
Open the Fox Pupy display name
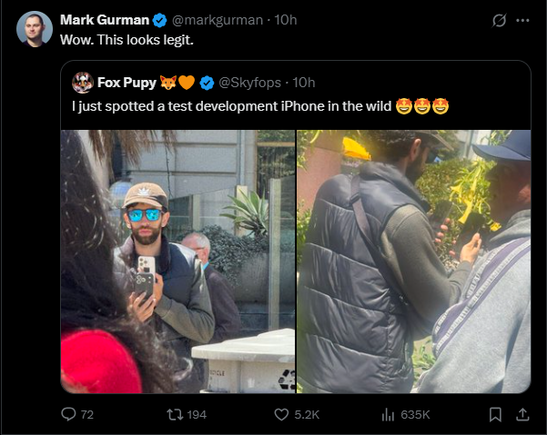tap(127, 83)
